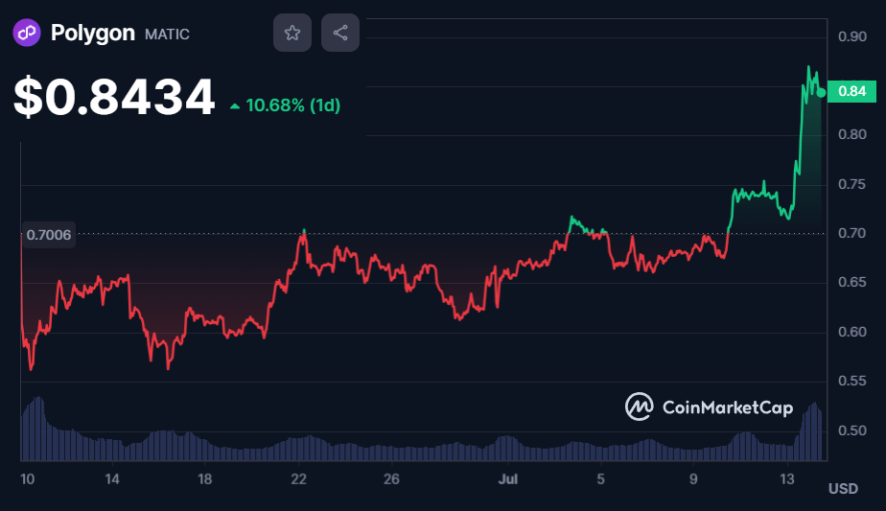Select the green 0.84 current price tag
The width and height of the screenshot is (886, 511).
tap(851, 92)
